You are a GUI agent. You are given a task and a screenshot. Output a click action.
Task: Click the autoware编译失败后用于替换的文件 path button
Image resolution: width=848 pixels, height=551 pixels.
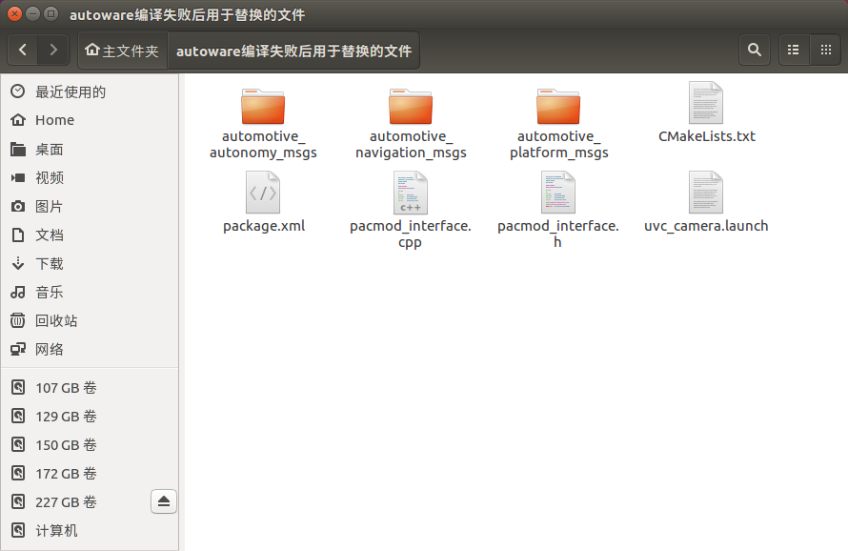coord(293,51)
